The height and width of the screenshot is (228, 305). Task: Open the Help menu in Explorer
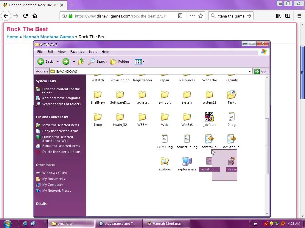(105, 52)
